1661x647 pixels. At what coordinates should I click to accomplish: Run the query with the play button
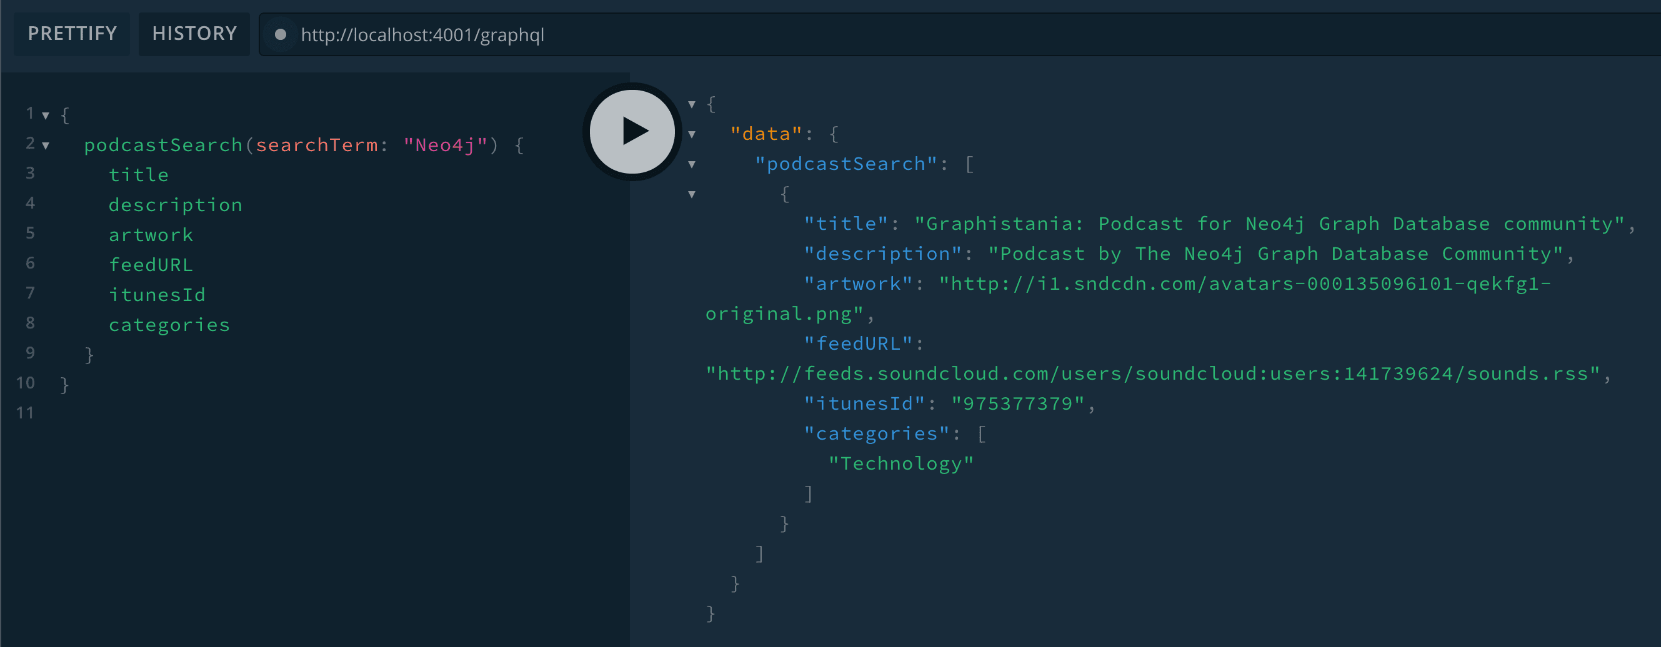632,132
